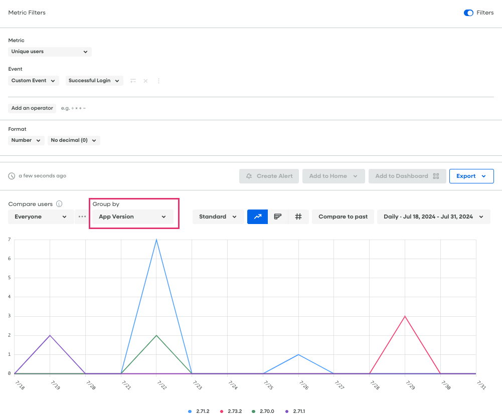This screenshot has height=419, width=502.
Task: Toggle the Filters switch off
Action: pyautogui.click(x=468, y=13)
